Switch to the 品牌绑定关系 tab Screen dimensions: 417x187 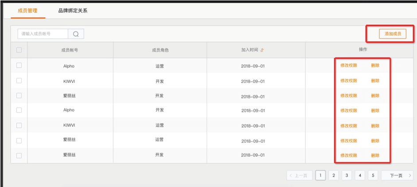click(x=73, y=11)
